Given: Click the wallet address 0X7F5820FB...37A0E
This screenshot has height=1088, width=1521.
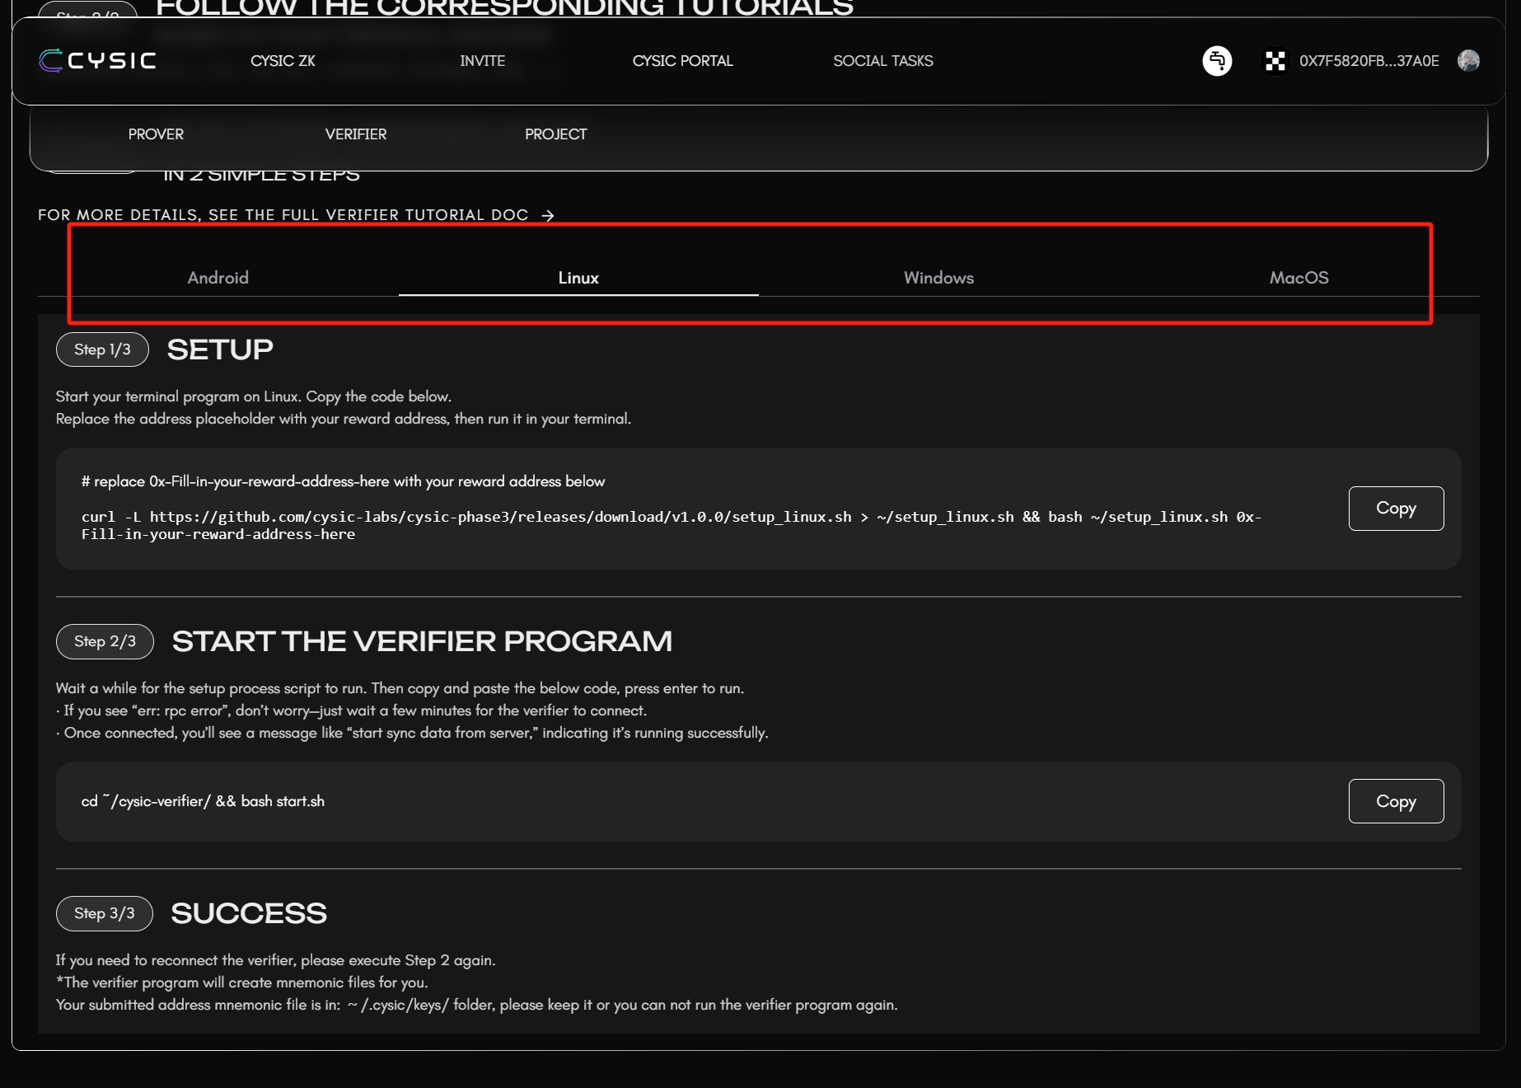Looking at the screenshot, I should pyautogui.click(x=1369, y=61).
